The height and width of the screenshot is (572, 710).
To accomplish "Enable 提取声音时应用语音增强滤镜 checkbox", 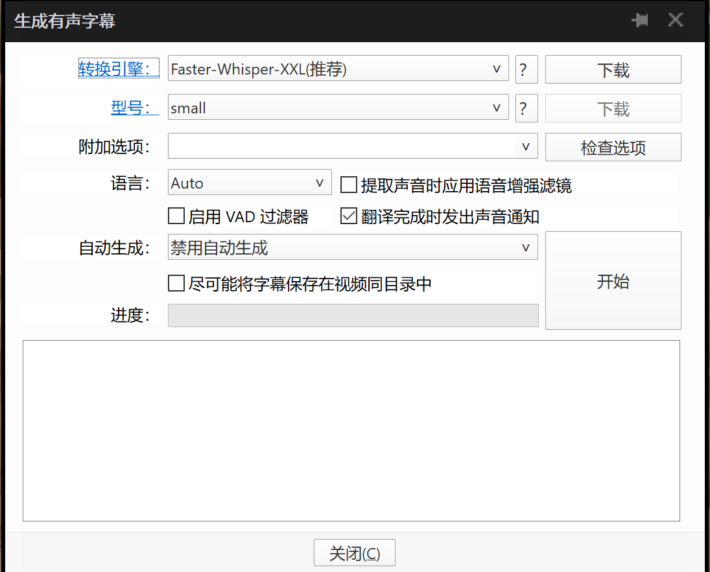I will [349, 185].
